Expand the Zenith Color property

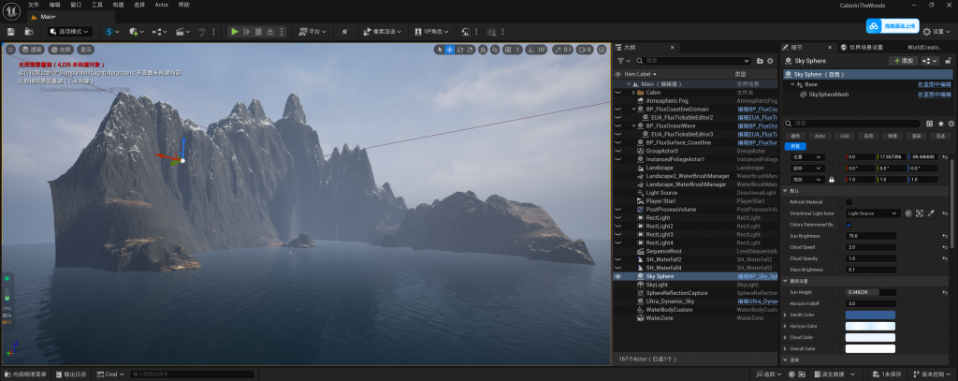pyautogui.click(x=784, y=315)
